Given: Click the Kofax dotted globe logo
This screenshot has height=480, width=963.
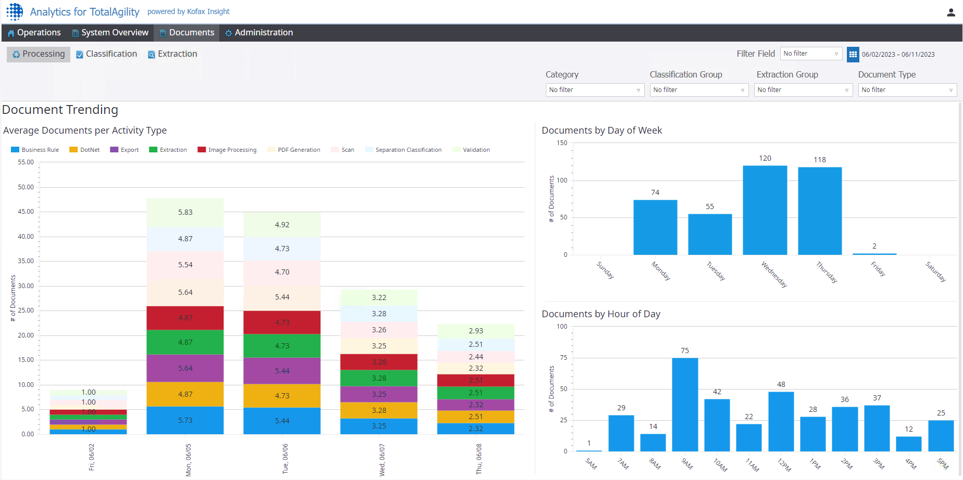Looking at the screenshot, I should coord(15,11).
